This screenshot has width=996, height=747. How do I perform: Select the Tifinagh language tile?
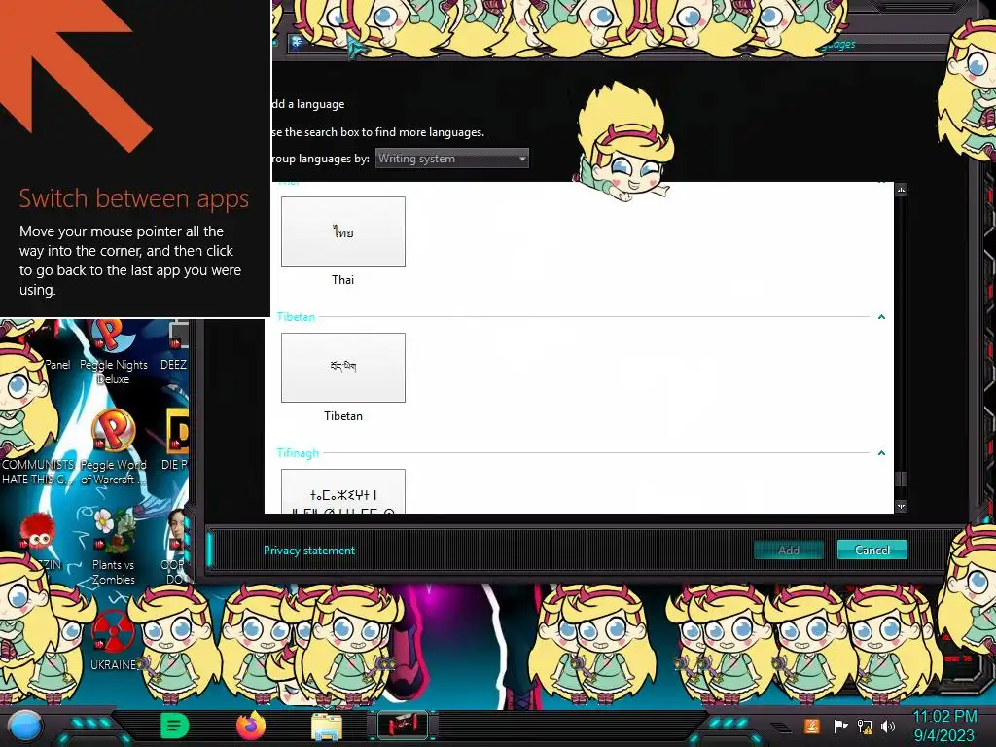coord(343,491)
